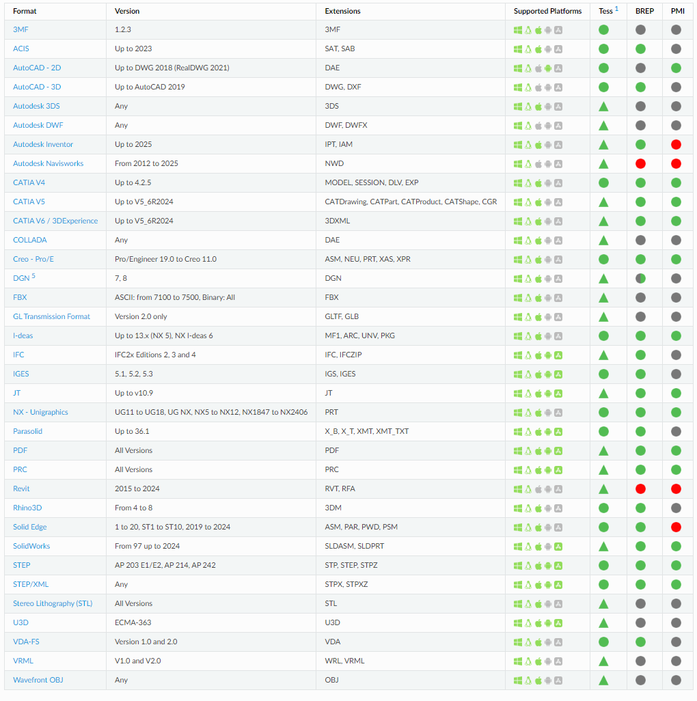Click the half-filled BREP circle for DGN
Viewport: 697px width, 701px height.
(641, 279)
